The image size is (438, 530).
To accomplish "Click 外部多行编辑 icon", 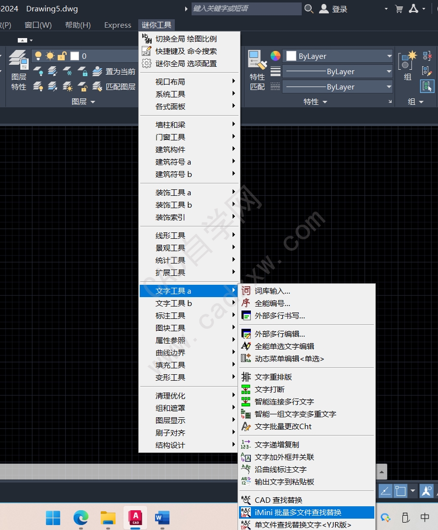I will point(246,334).
